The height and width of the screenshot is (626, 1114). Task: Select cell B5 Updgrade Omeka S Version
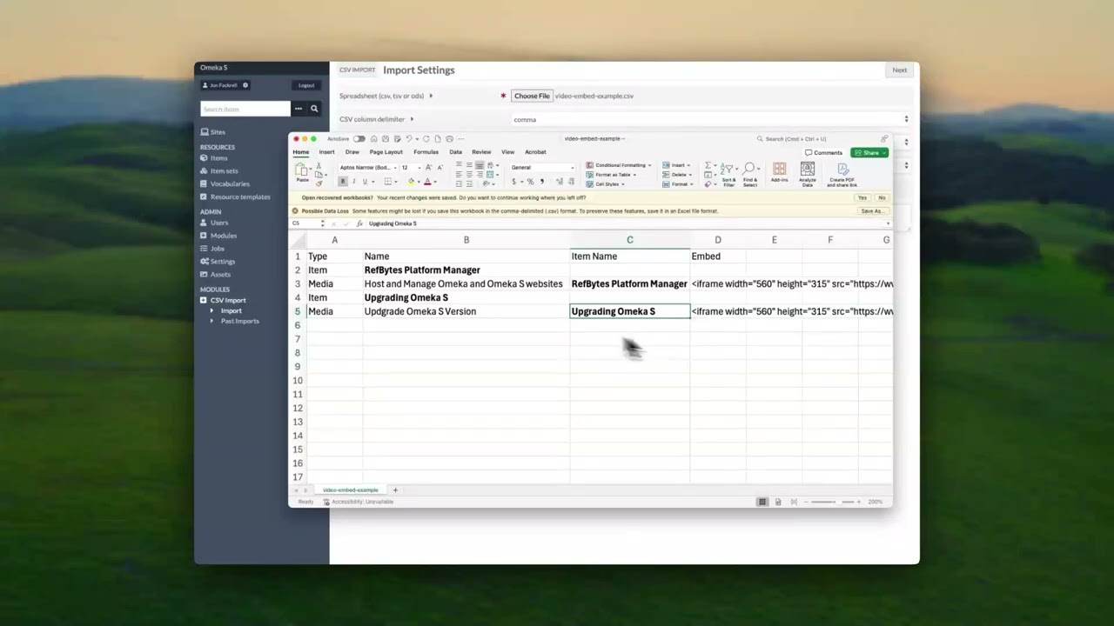coord(466,311)
